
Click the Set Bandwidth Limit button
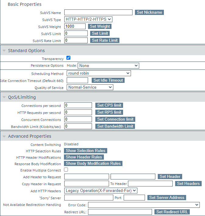click(x=115, y=126)
